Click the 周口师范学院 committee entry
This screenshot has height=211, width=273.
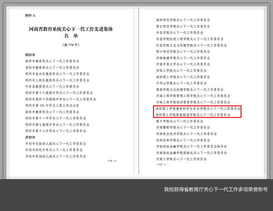(183, 52)
